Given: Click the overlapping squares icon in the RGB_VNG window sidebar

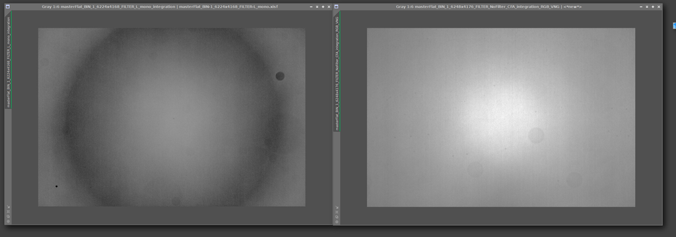Looking at the screenshot, I should point(337,217).
